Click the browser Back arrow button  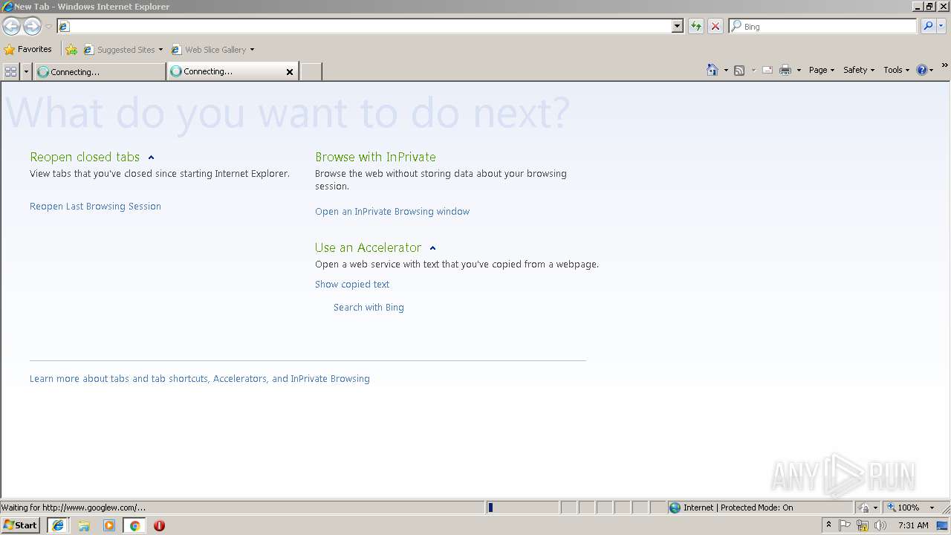point(11,26)
